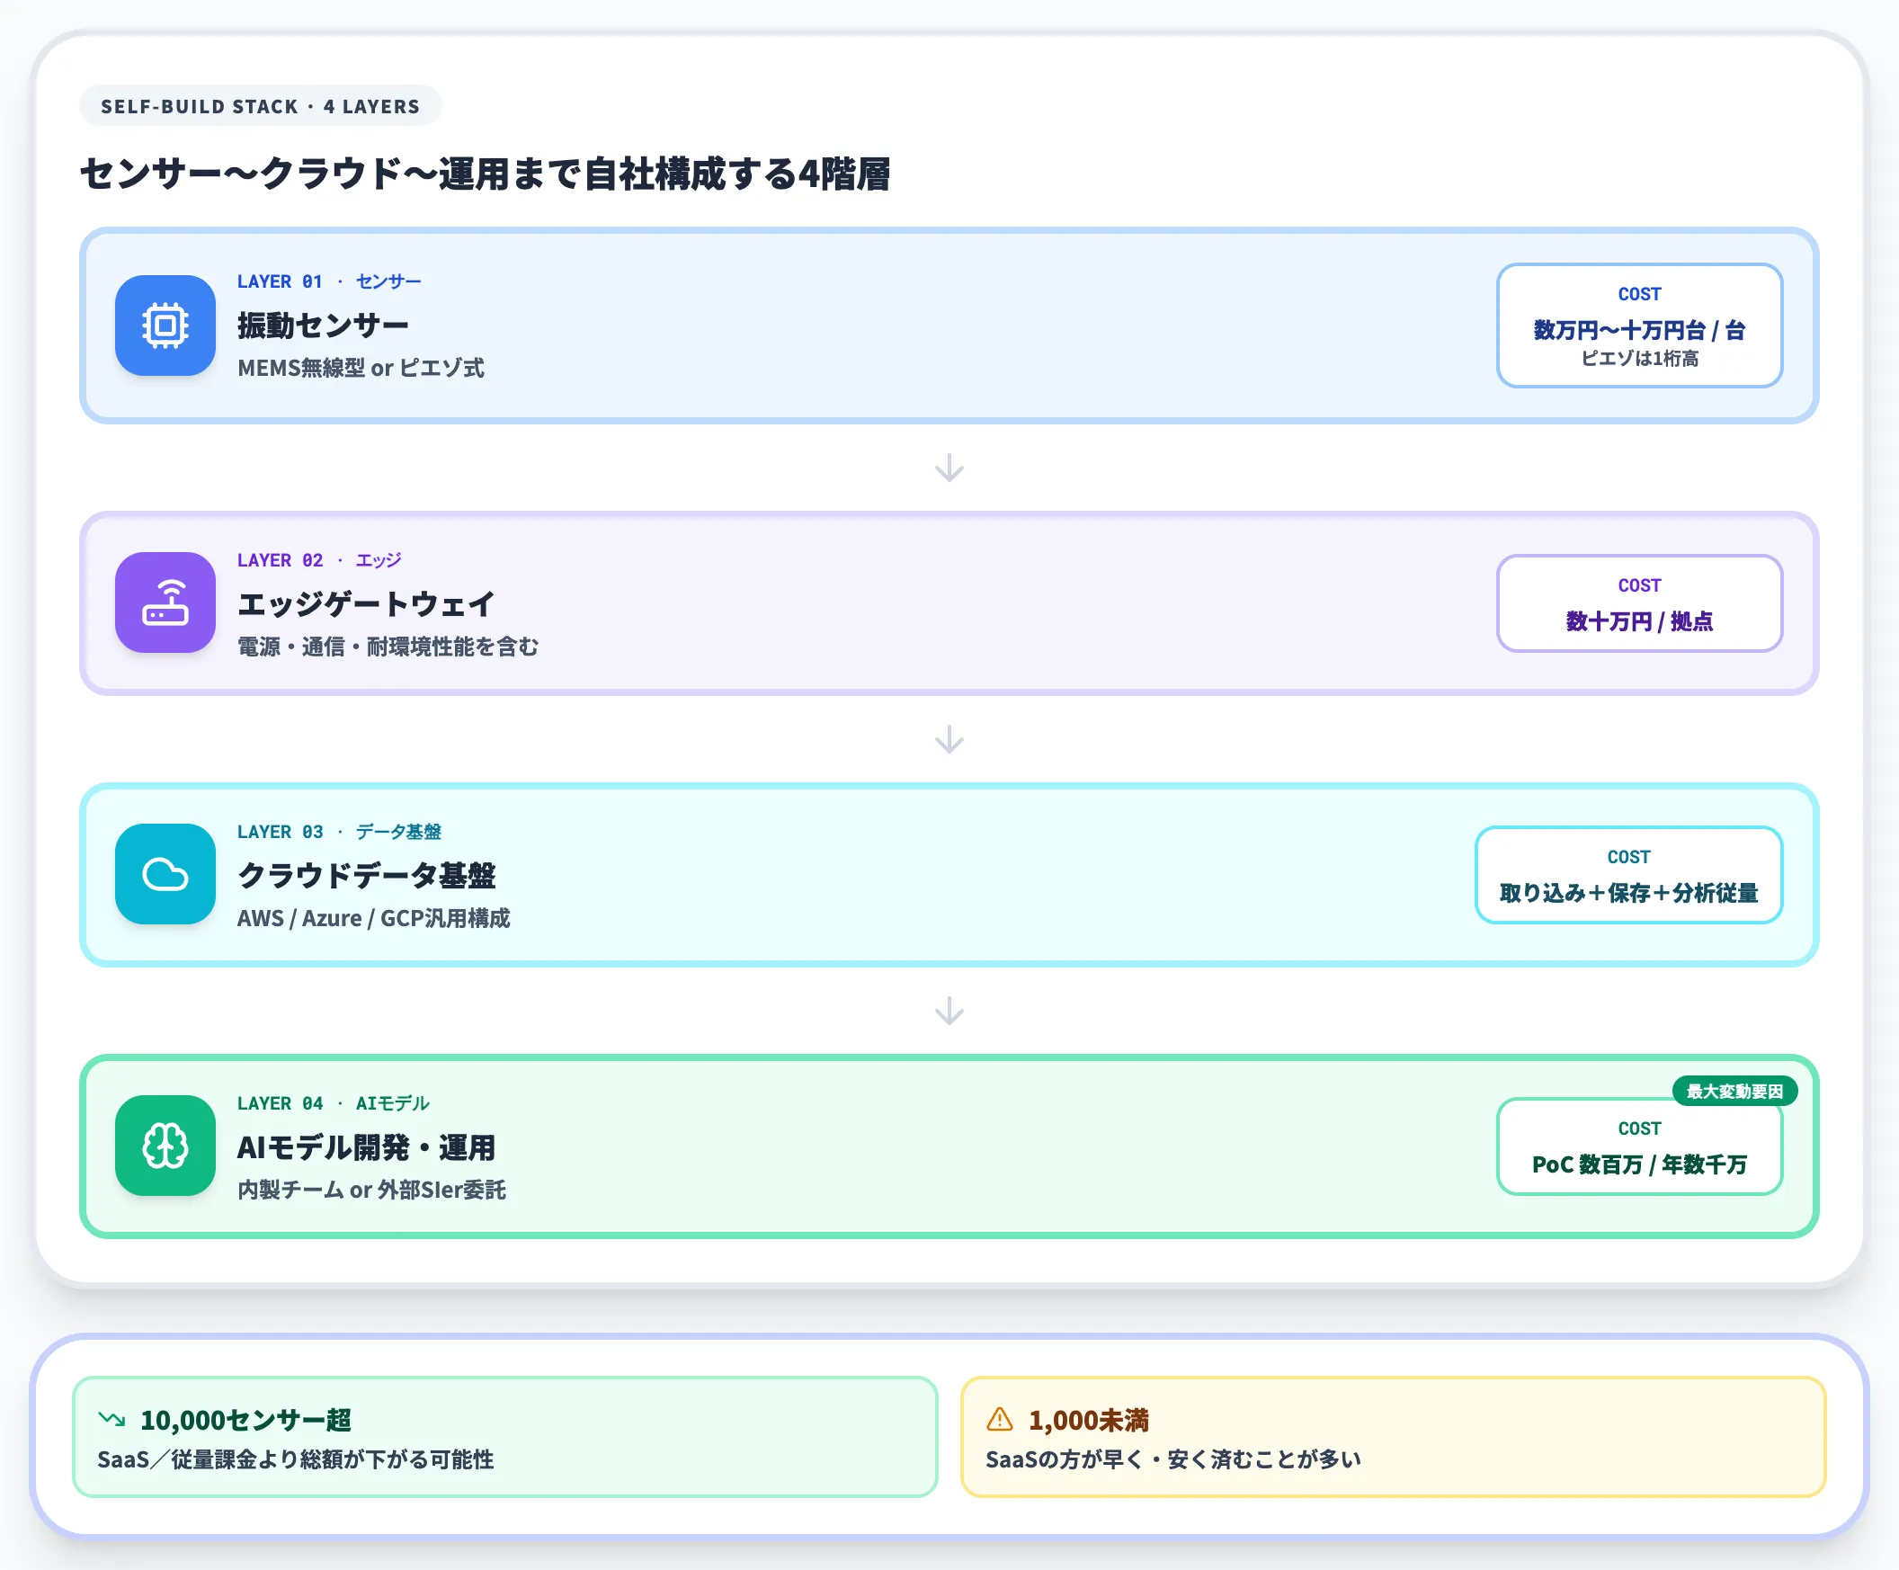Screen dimensions: 1899x1570
Task: Open the 数十万円 / 拠点 cost box
Action: tap(1639, 603)
